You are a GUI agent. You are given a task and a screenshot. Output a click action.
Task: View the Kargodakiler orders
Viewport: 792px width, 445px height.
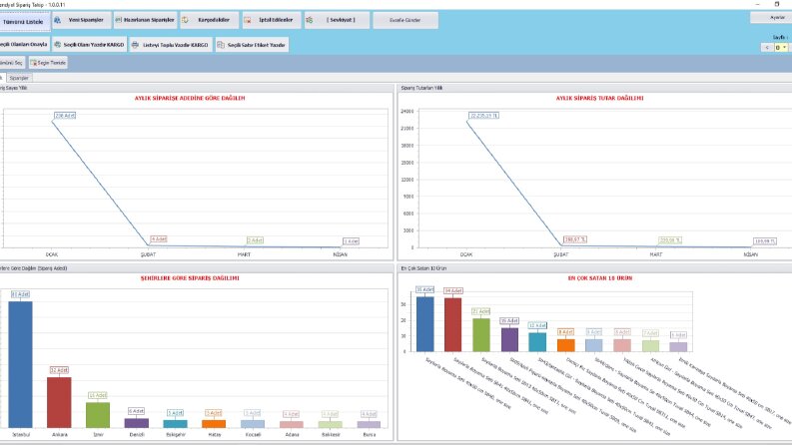tap(209, 20)
